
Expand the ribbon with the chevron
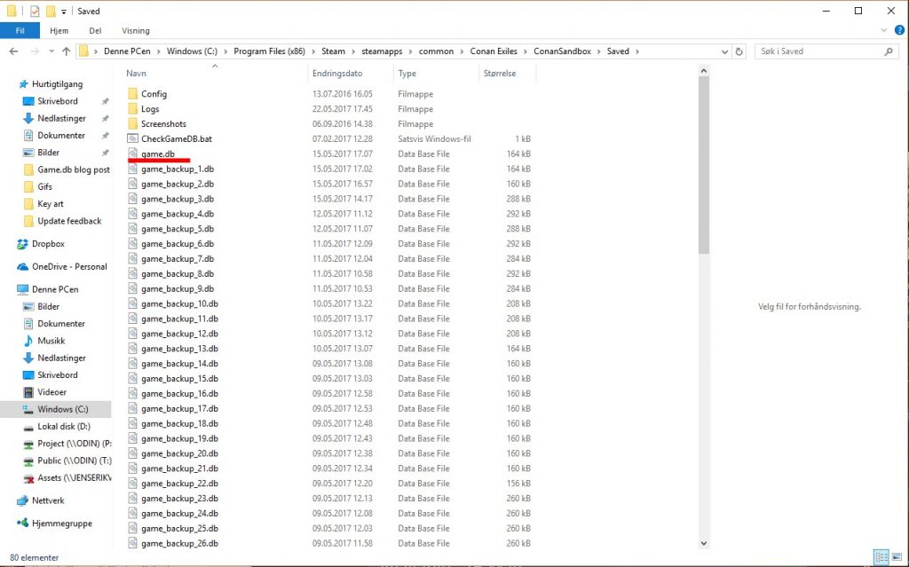(884, 31)
